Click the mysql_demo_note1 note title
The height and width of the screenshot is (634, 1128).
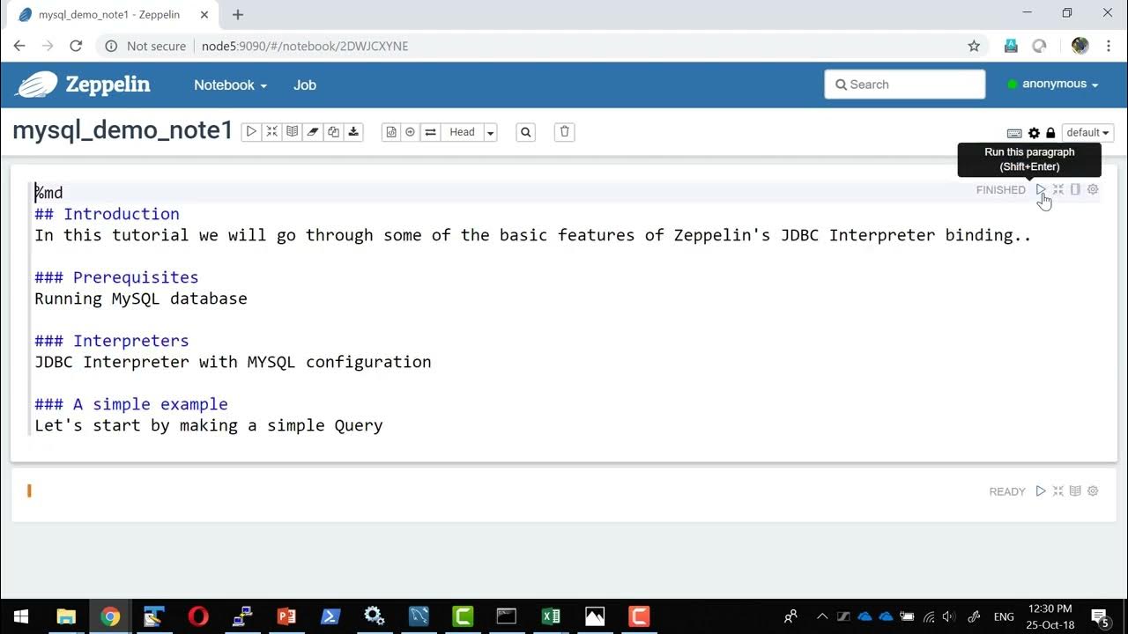coord(122,130)
